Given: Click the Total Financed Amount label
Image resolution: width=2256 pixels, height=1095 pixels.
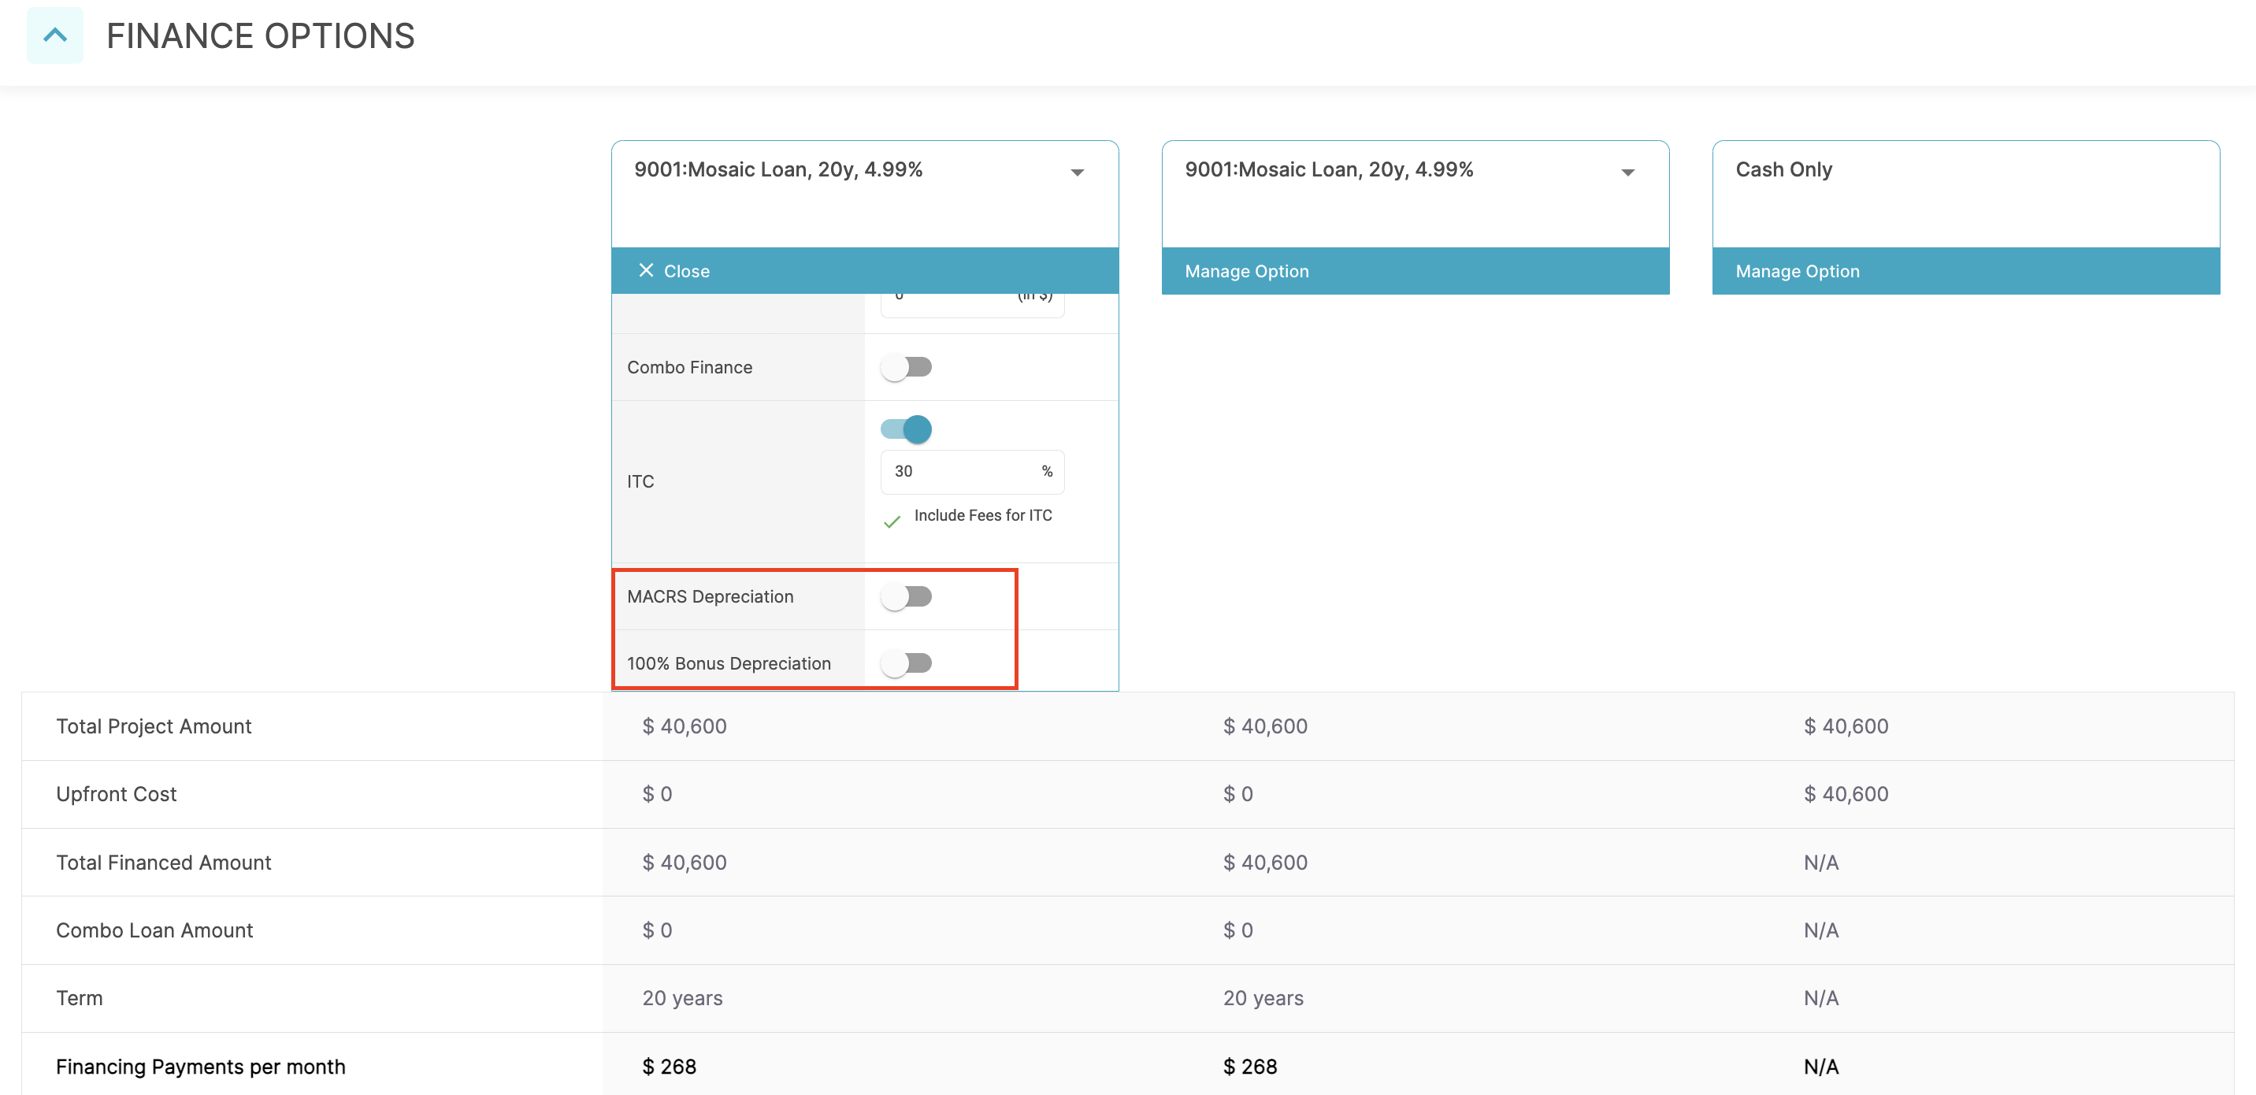Looking at the screenshot, I should [x=164, y=863].
